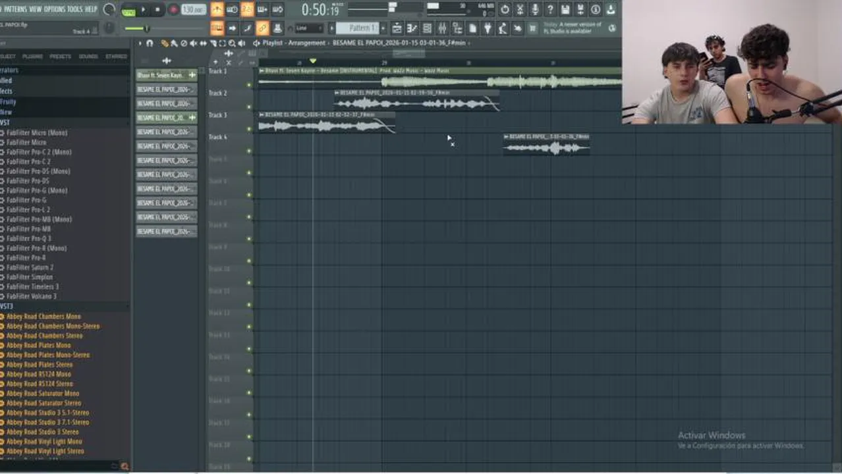Open the tempo tapper icon

503,28
